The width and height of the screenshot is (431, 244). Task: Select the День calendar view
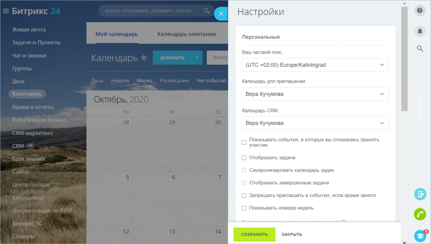point(97,81)
